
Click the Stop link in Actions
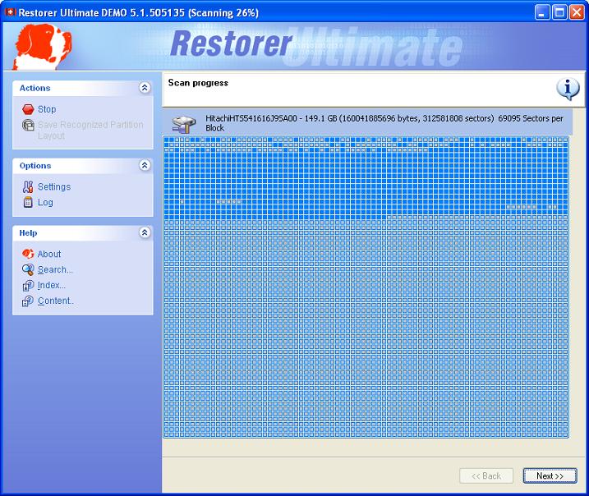pyautogui.click(x=47, y=109)
